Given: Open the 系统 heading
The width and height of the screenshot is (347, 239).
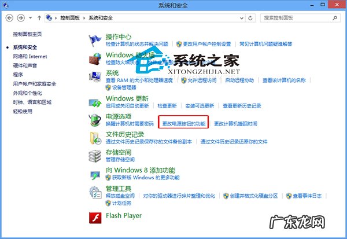Looking at the screenshot, I should (112, 73).
